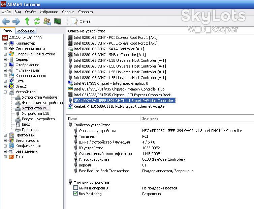Select ICH7 SATA Controller entry

(109, 49)
